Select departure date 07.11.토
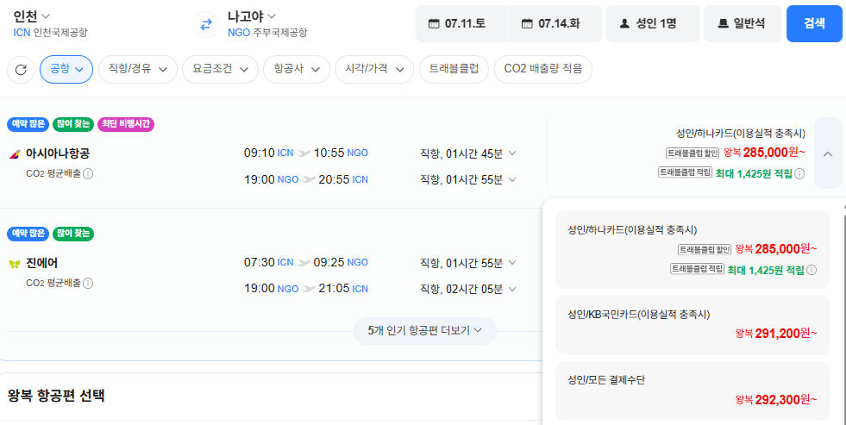846x425 pixels. (461, 24)
